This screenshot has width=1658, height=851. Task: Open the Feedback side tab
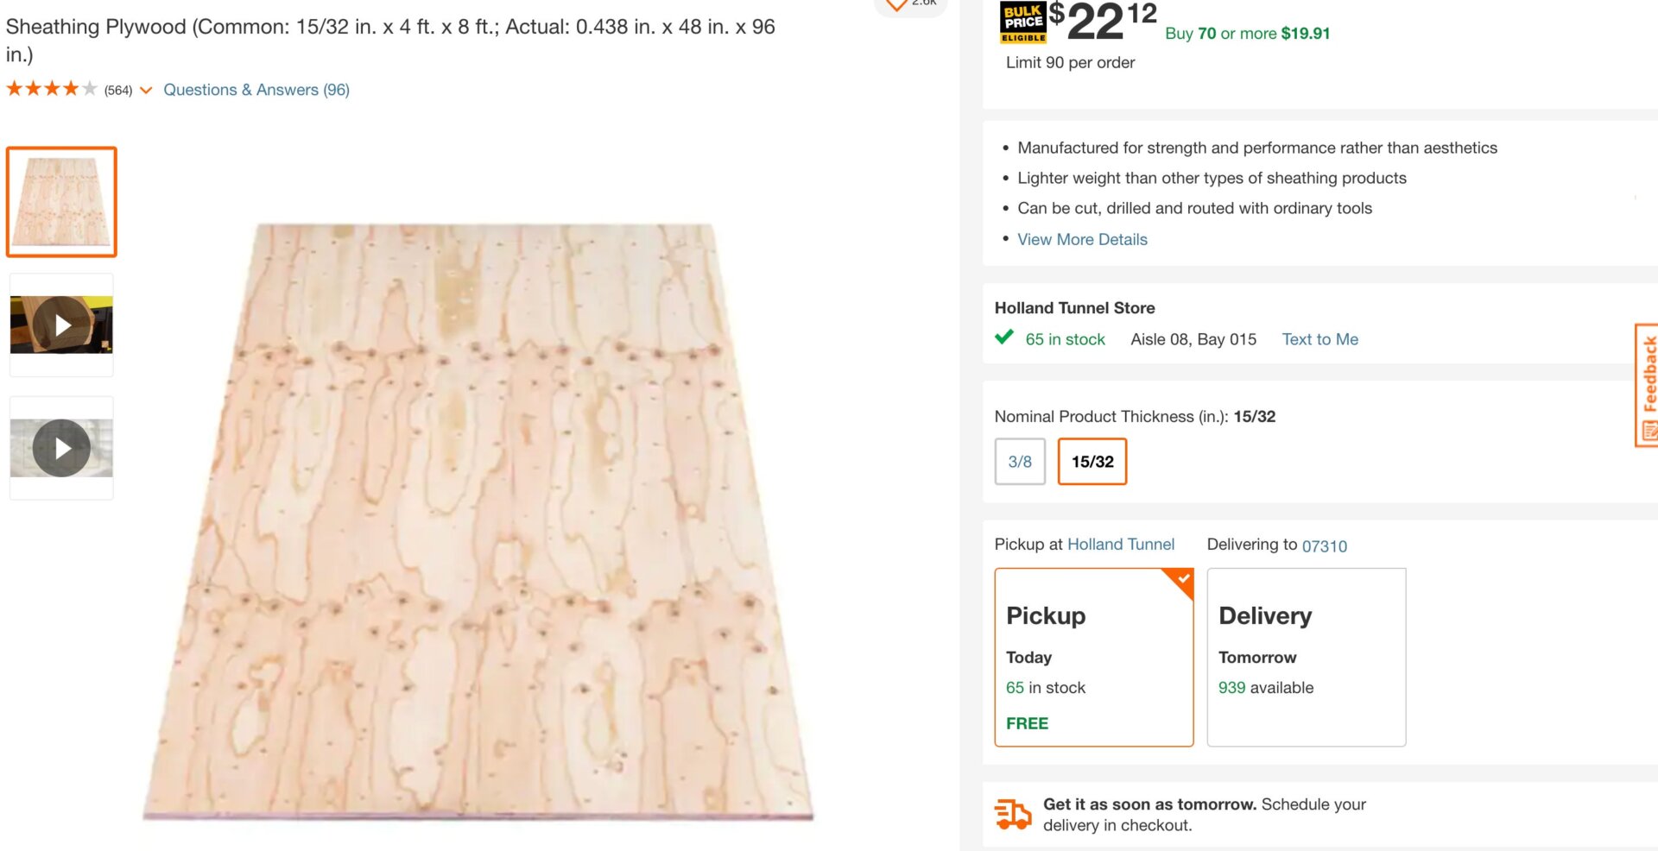tap(1648, 385)
